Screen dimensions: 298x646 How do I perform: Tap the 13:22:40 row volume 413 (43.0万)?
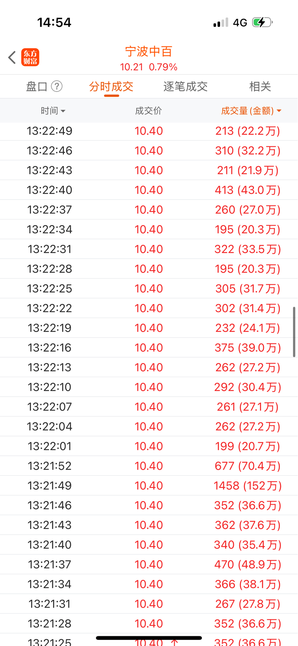tap(248, 190)
